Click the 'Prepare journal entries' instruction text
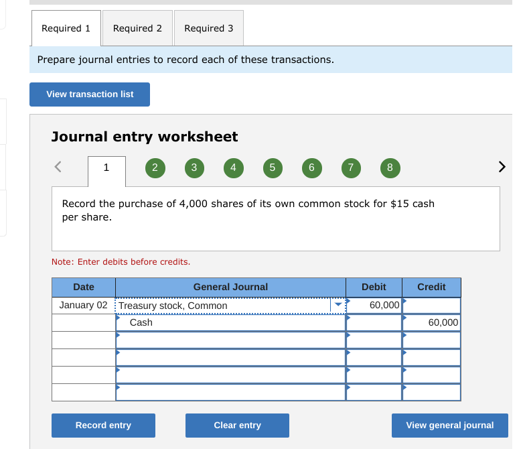The image size is (523, 449). pyautogui.click(x=185, y=60)
